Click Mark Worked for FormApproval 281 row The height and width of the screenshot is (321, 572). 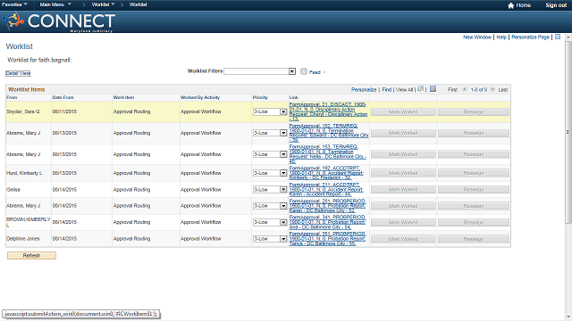point(403,206)
